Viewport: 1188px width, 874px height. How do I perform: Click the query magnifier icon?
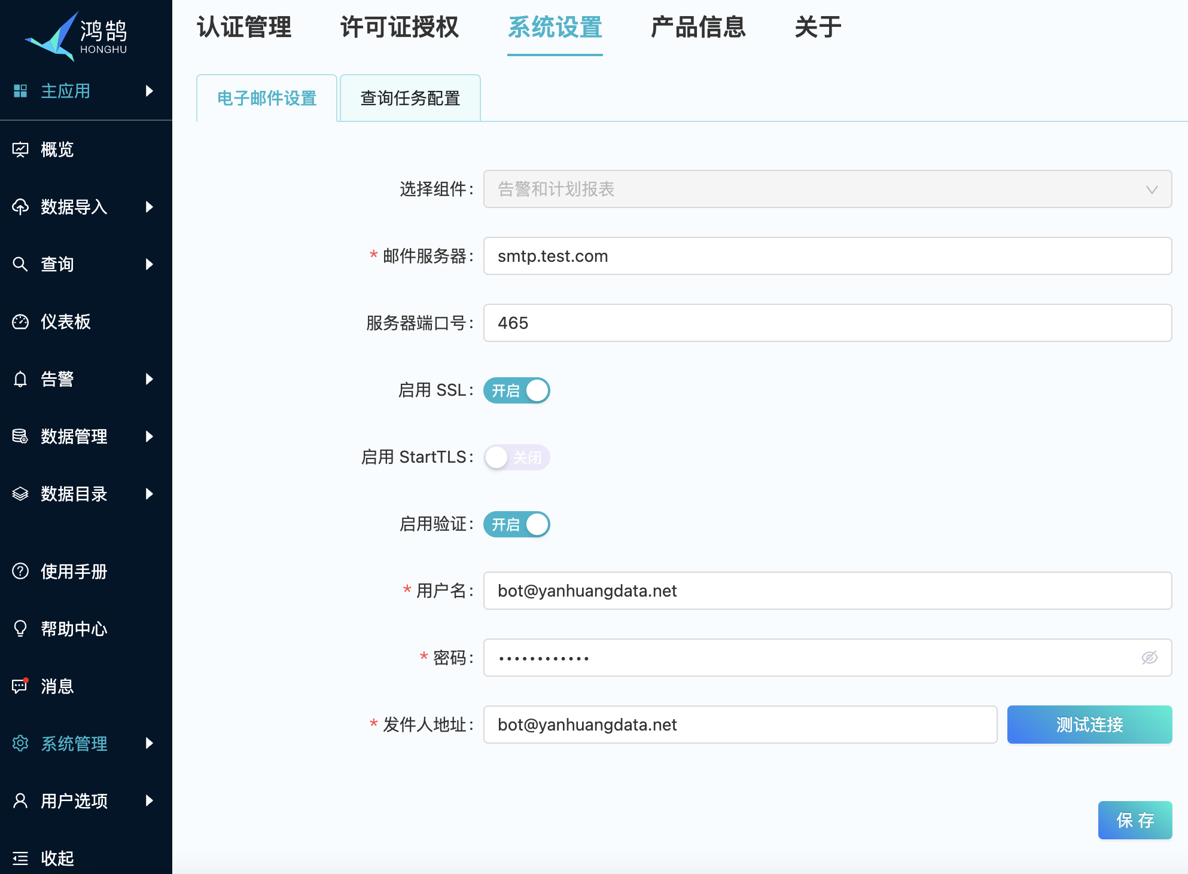pyautogui.click(x=20, y=264)
